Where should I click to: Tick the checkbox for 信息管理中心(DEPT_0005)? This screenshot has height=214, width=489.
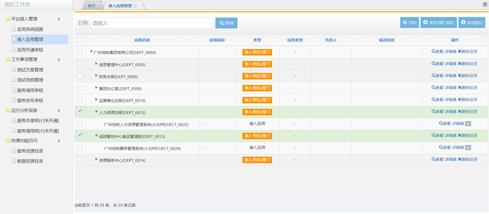tap(80, 64)
